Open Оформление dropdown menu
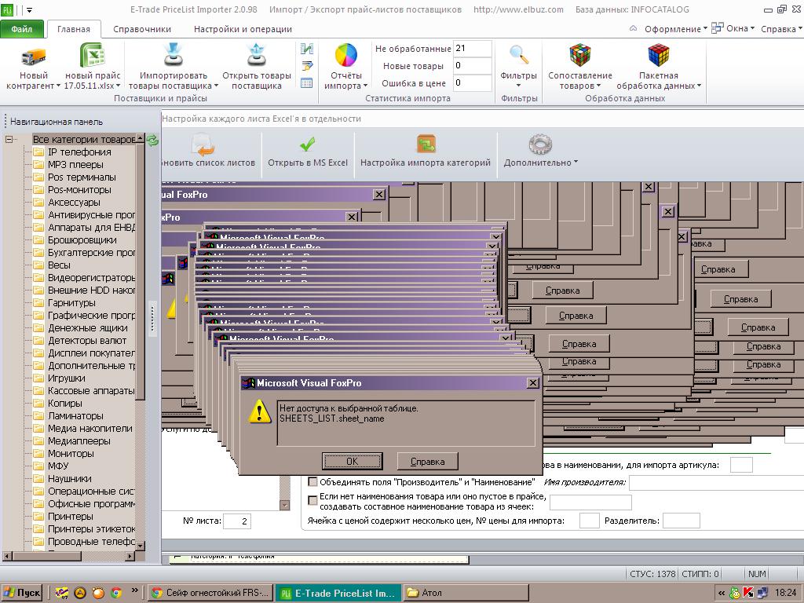804x603 pixels. click(675, 29)
